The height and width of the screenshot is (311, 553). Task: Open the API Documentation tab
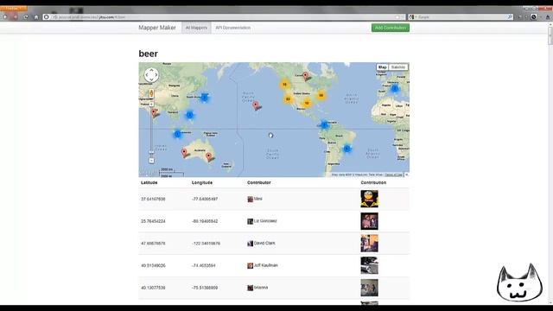click(x=233, y=28)
